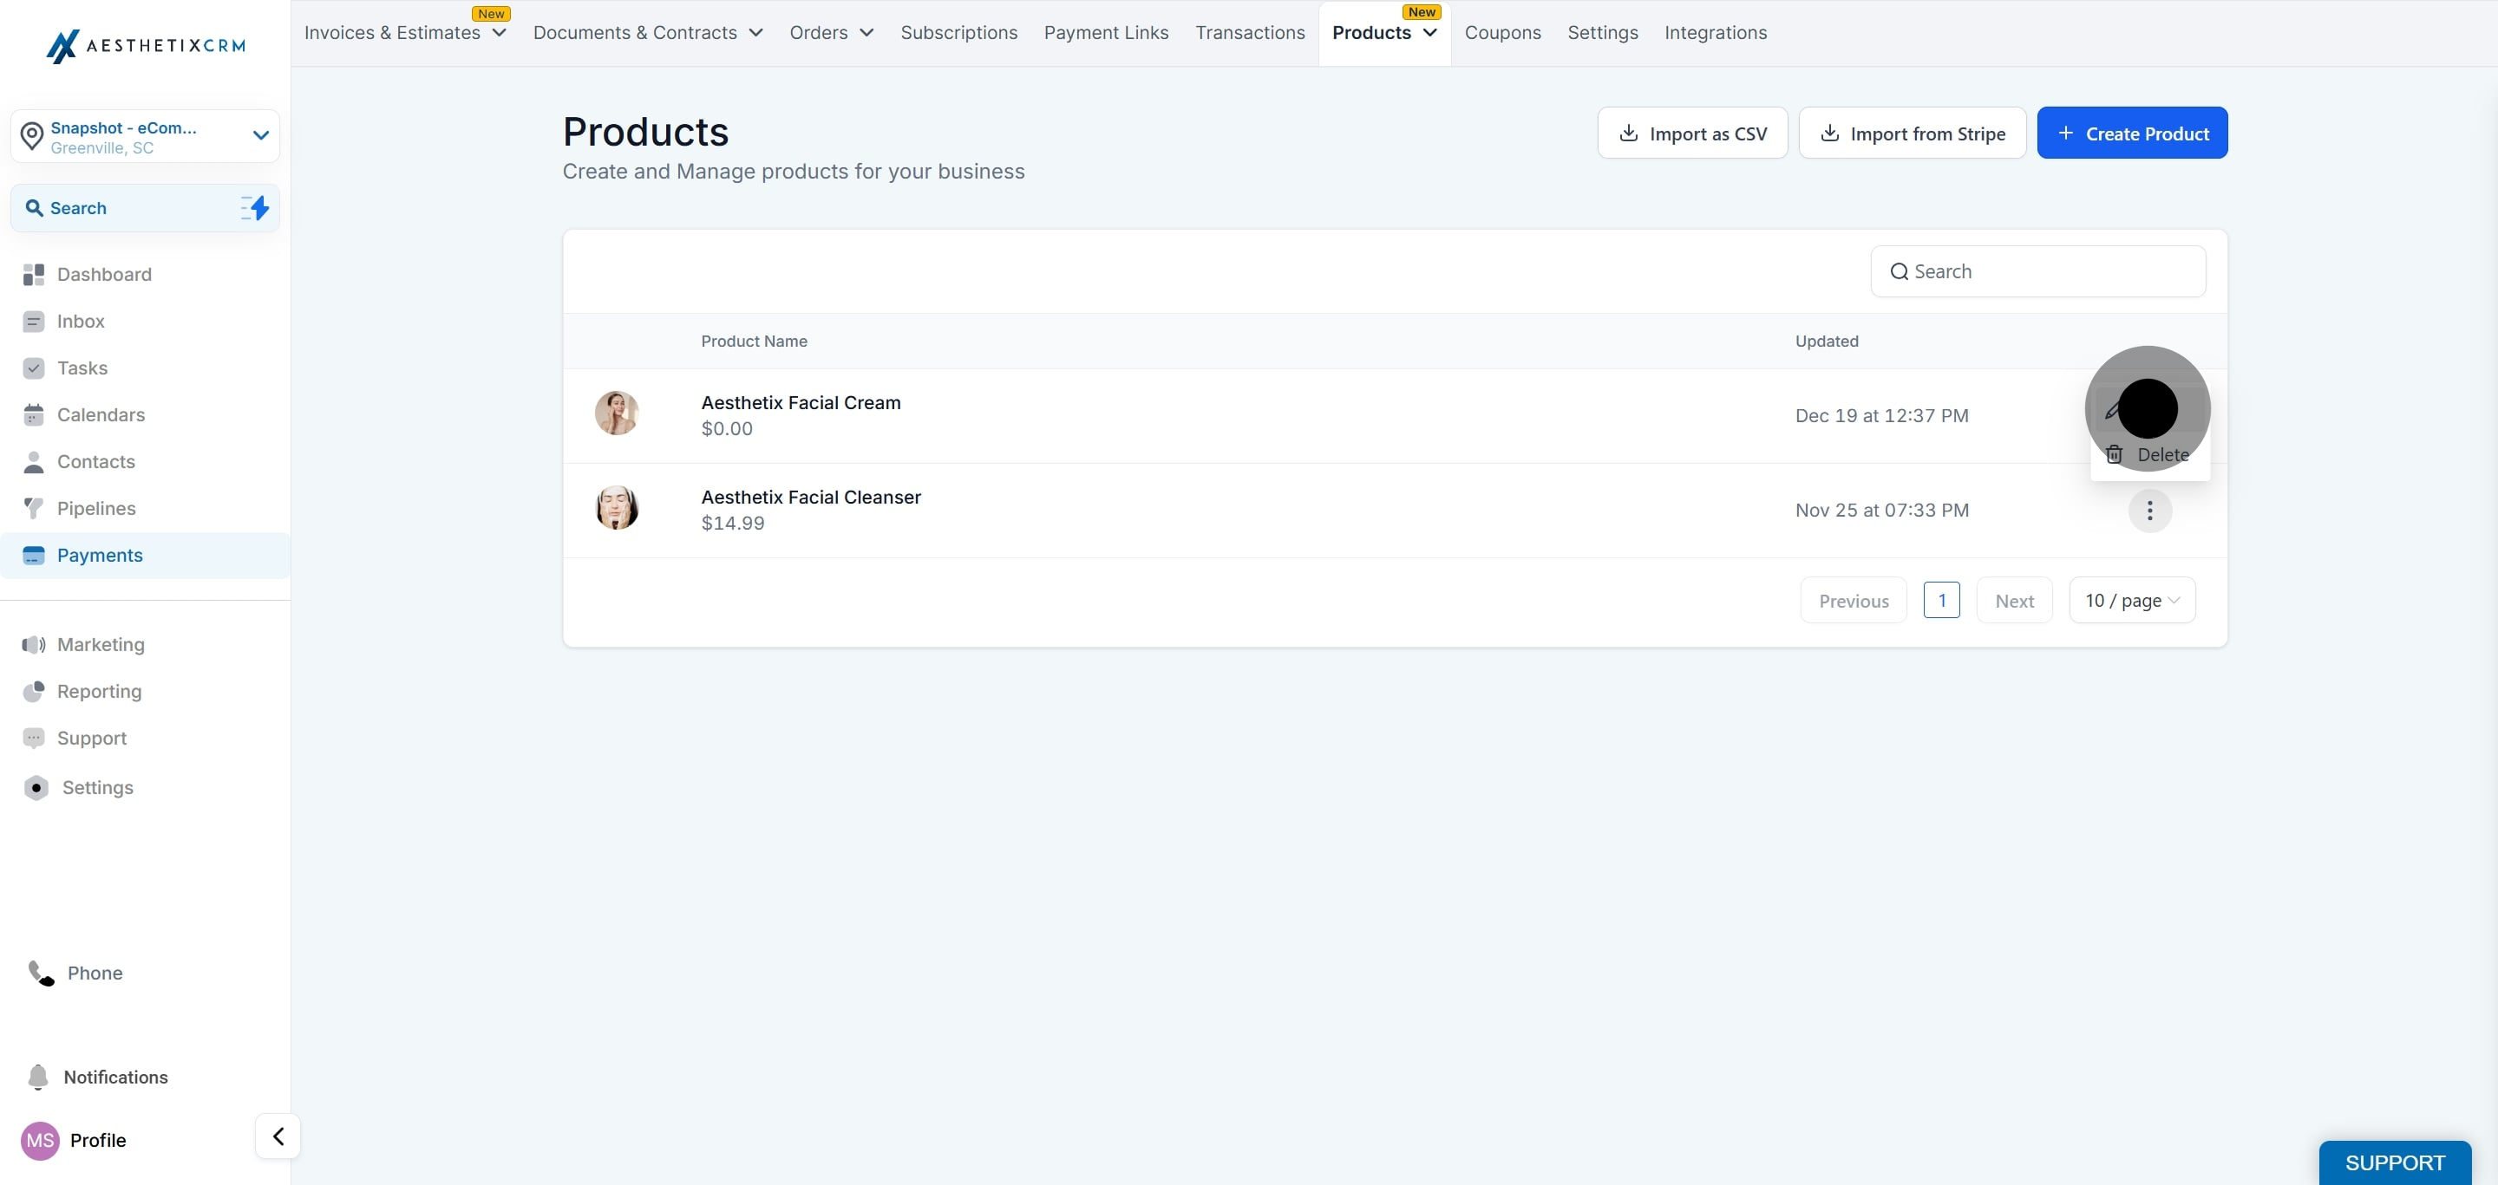Expand the Orders menu chevron

click(x=867, y=33)
